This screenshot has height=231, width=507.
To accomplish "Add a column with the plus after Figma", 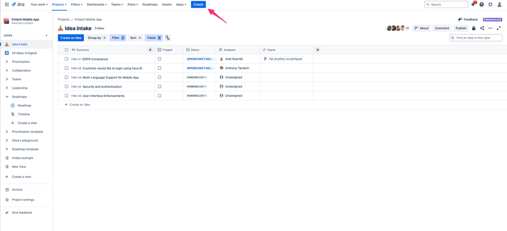I will coord(318,50).
